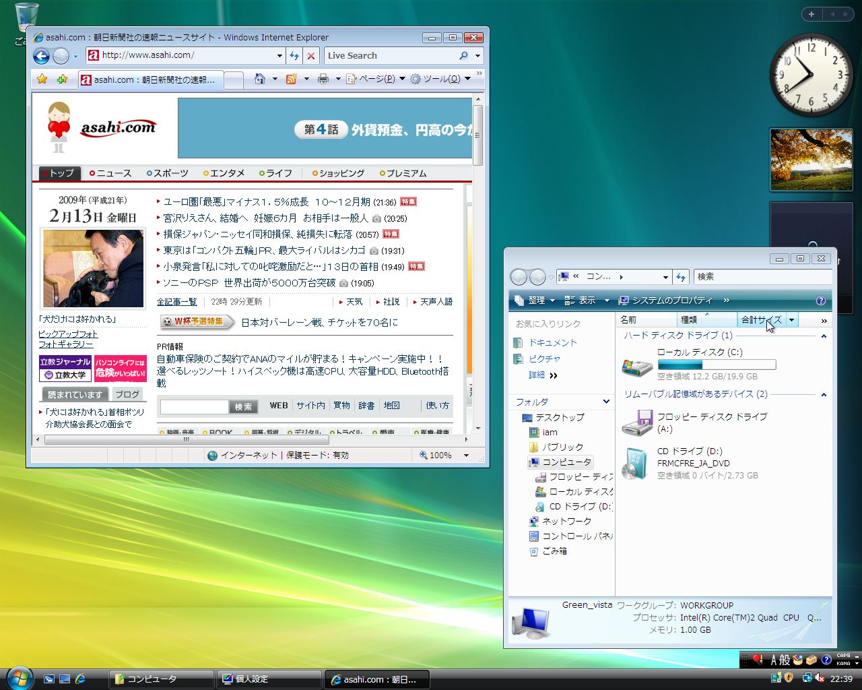Screen dimensions: 862x690
Task: Open the Favorites Center star icon
Action: (42, 79)
